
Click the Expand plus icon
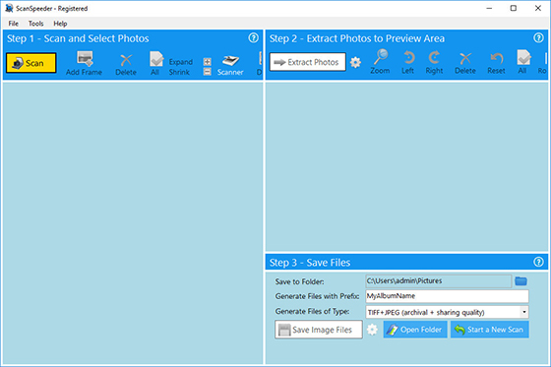pos(208,62)
